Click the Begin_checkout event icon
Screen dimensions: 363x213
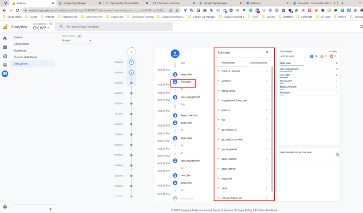(175, 115)
